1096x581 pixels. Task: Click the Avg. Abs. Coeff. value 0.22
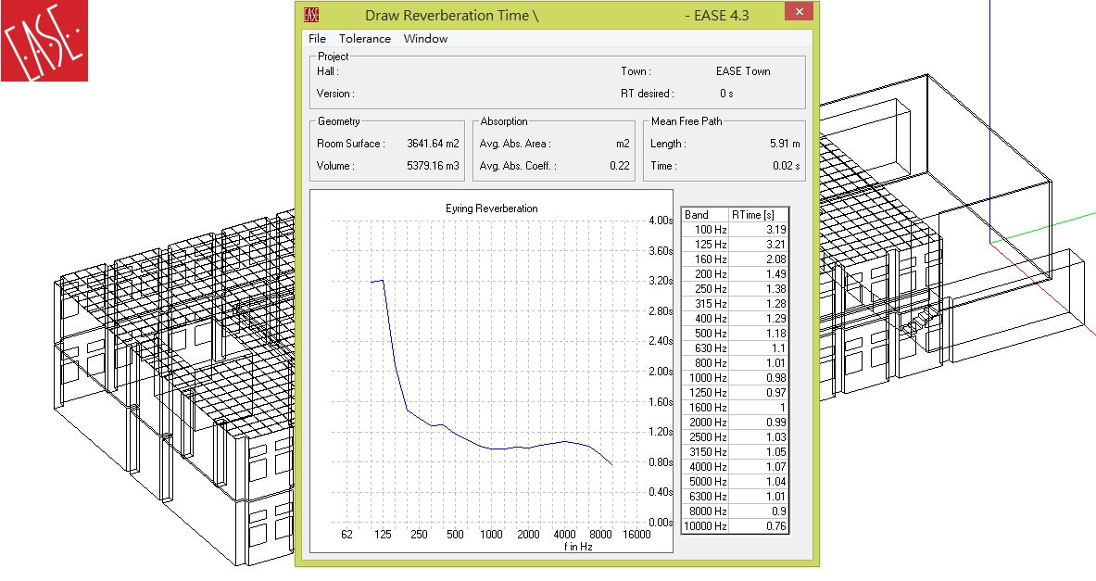point(619,166)
